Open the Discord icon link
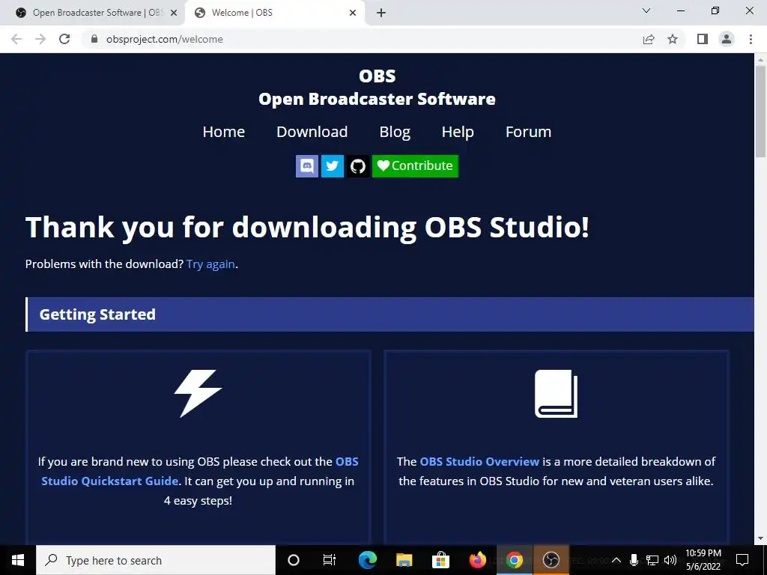The width and height of the screenshot is (767, 575). coord(307,166)
